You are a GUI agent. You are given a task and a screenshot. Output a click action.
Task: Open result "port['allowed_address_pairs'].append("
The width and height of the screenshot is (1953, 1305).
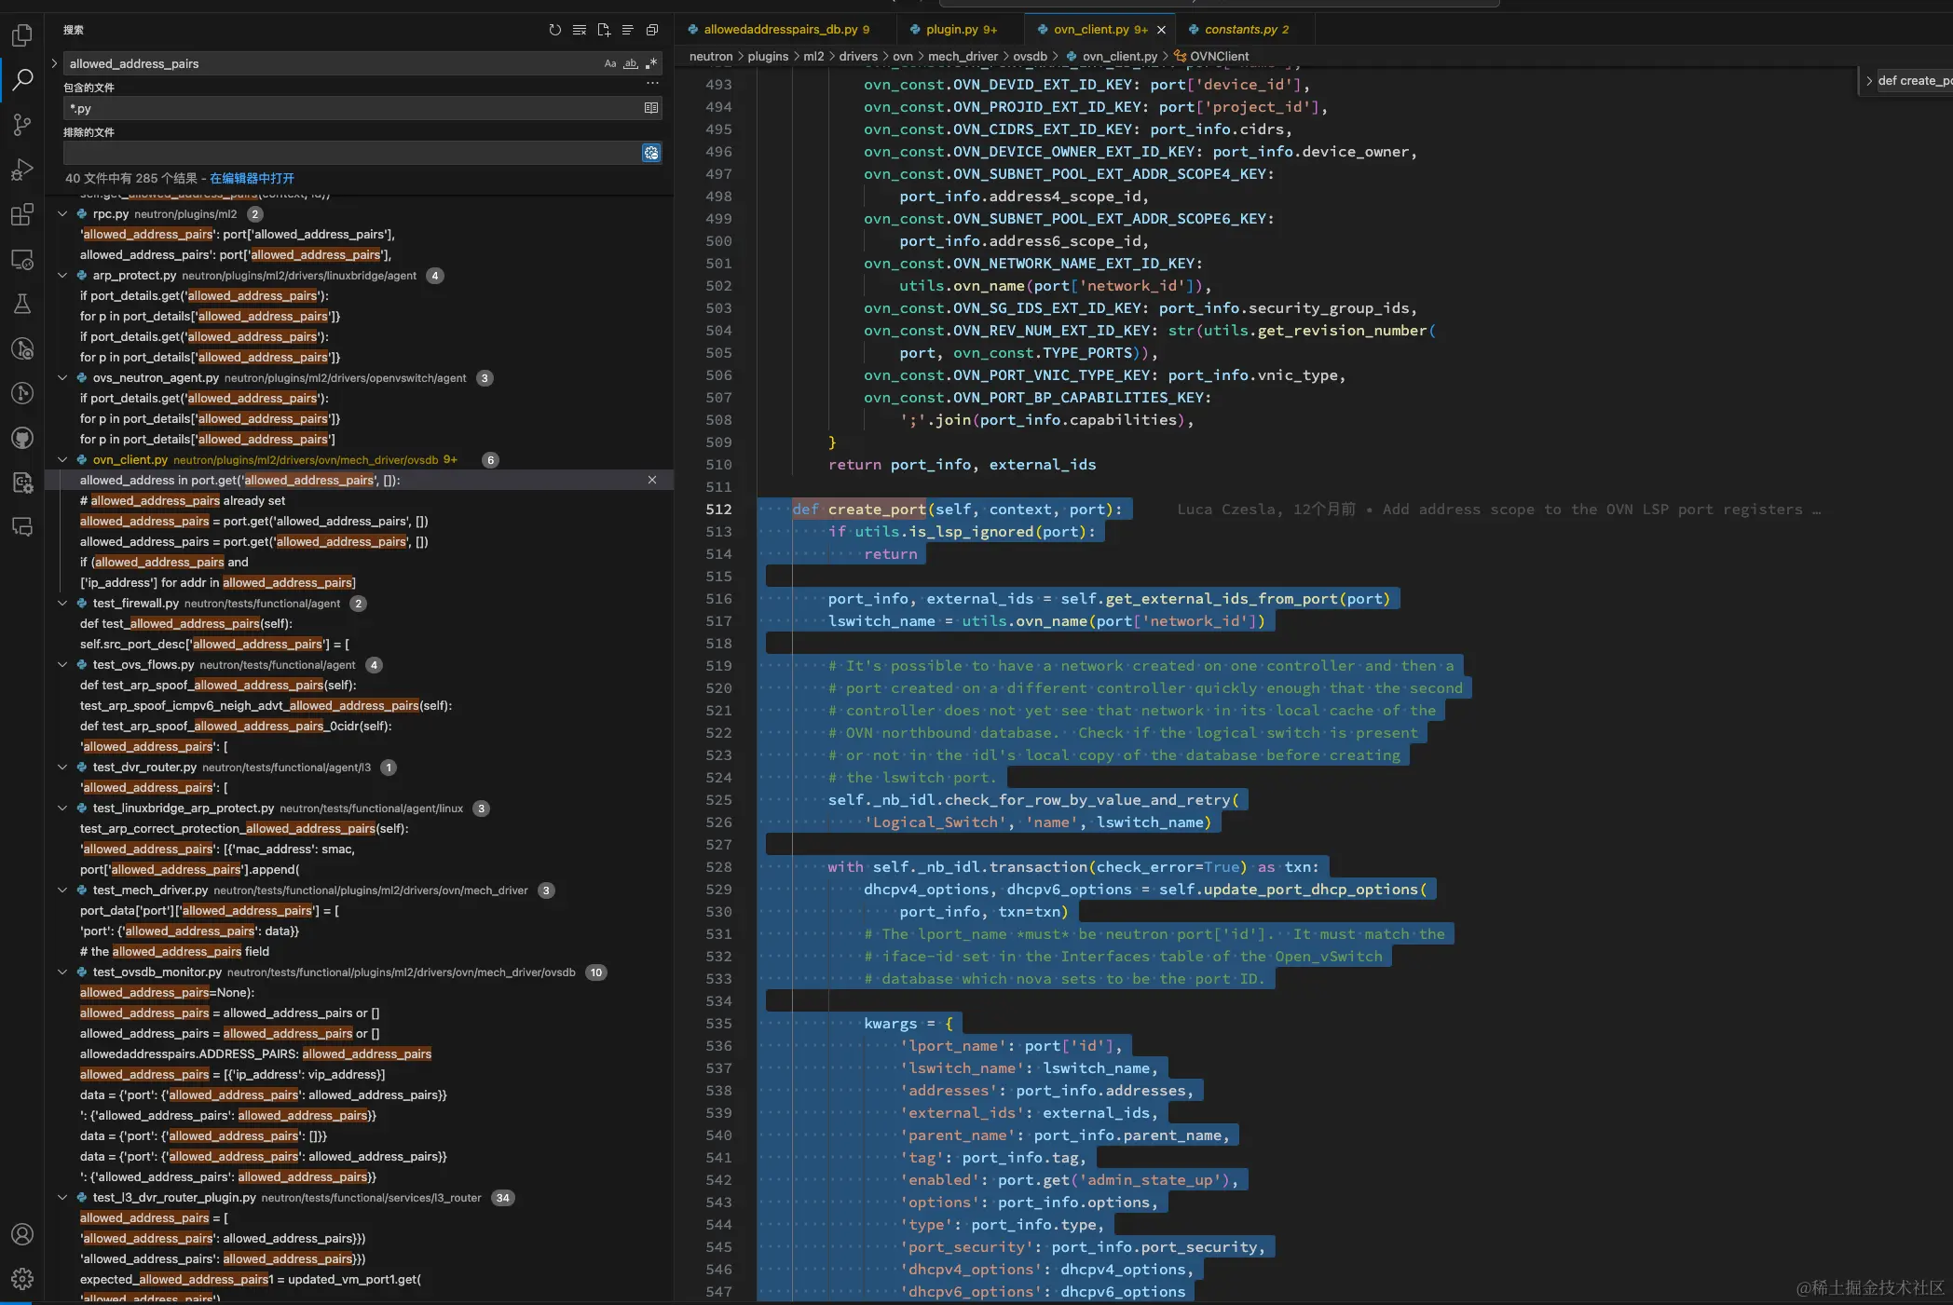coord(190,870)
